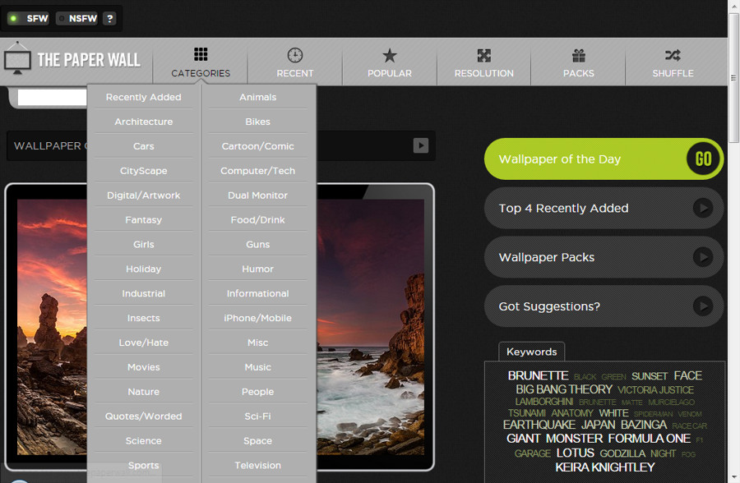Open the Fantasy category

pos(143,220)
